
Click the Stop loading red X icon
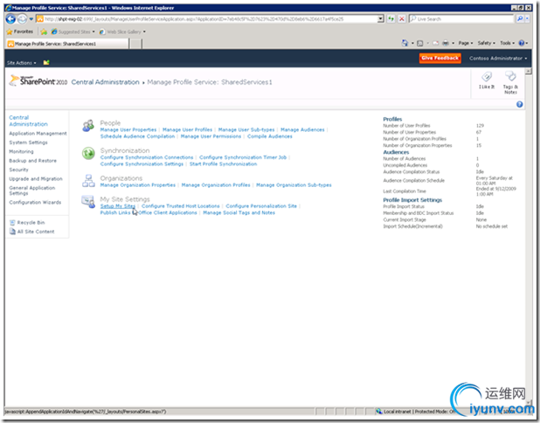pos(402,19)
